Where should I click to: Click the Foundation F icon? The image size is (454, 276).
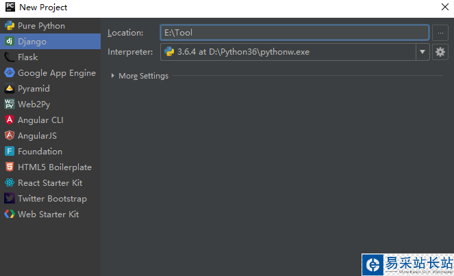(10, 151)
